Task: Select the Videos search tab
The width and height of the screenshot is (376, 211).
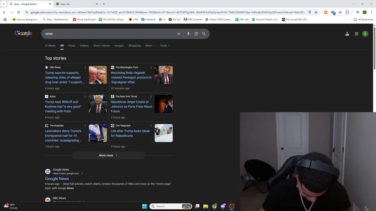Action: click(x=84, y=45)
